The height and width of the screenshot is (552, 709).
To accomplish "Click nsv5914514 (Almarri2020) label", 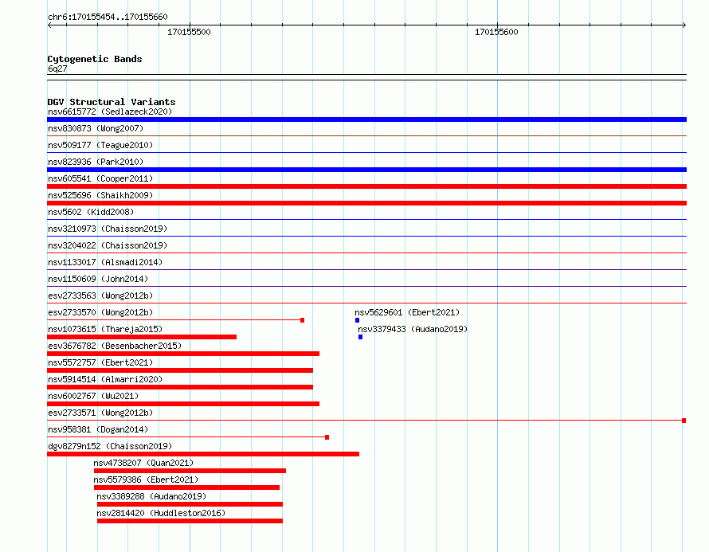I will click(105, 379).
